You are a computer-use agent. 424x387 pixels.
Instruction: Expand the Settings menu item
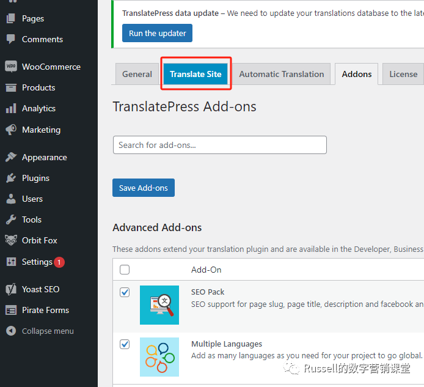pos(37,262)
